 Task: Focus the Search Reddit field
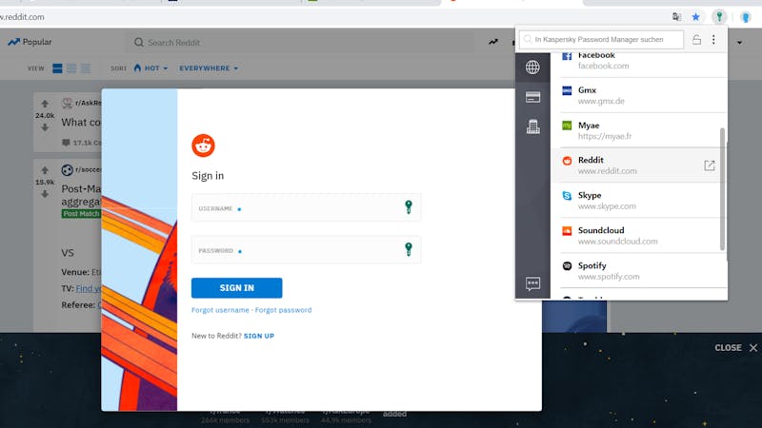point(301,43)
